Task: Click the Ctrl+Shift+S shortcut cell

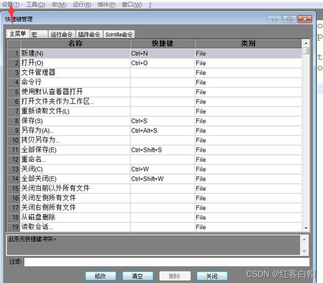Action: click(162, 150)
